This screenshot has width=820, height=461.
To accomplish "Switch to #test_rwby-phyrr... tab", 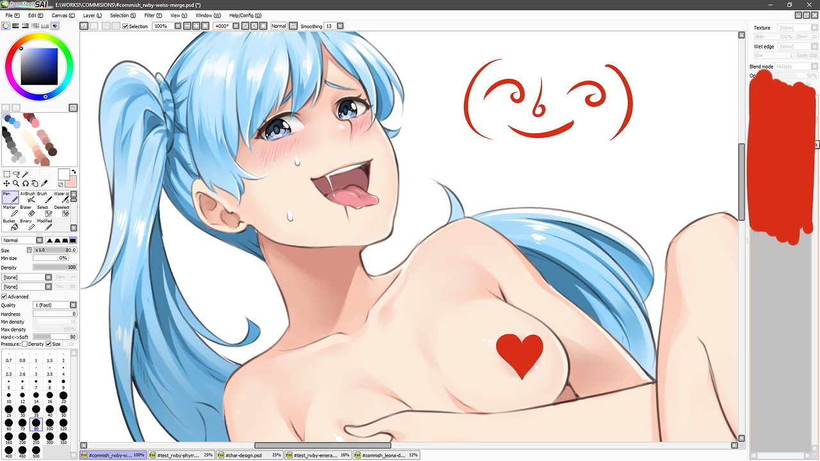I will pyautogui.click(x=181, y=455).
